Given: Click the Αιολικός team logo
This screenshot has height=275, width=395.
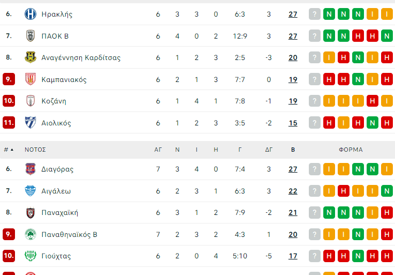Looking at the screenshot, I should coord(30,123).
